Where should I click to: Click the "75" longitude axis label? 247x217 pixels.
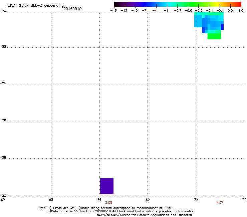[244, 200]
